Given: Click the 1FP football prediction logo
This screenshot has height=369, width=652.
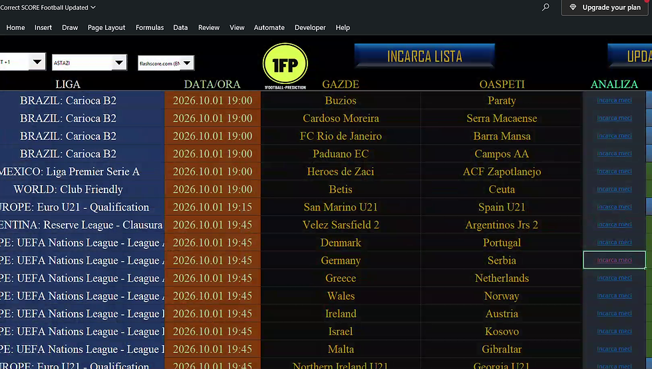Looking at the screenshot, I should [285, 66].
